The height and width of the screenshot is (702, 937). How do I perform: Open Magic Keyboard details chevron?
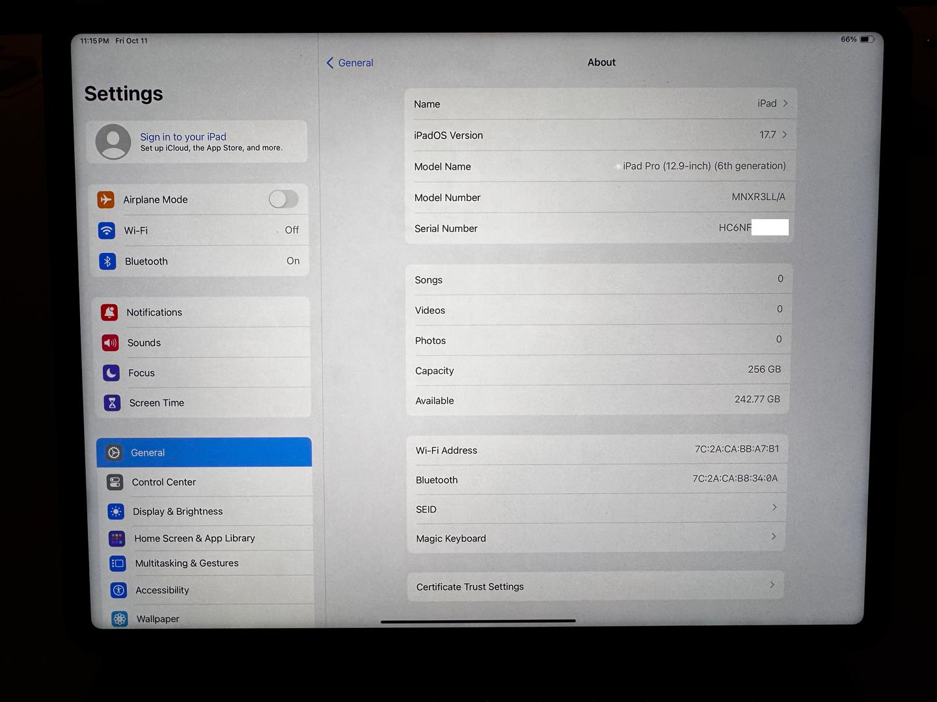coord(773,536)
